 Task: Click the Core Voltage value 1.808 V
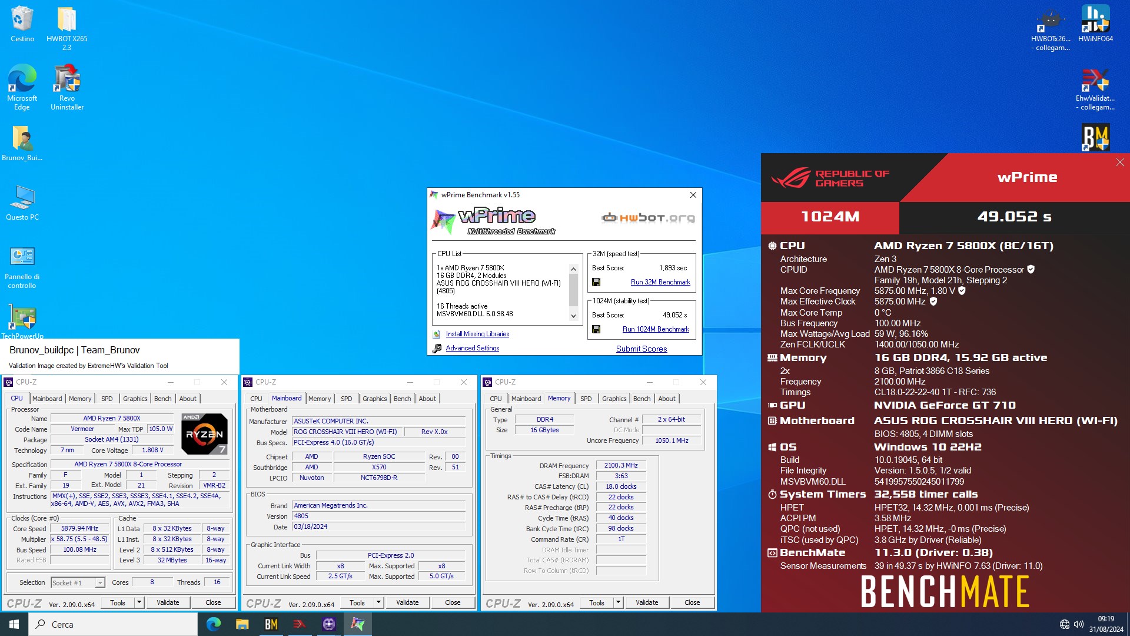pyautogui.click(x=152, y=450)
